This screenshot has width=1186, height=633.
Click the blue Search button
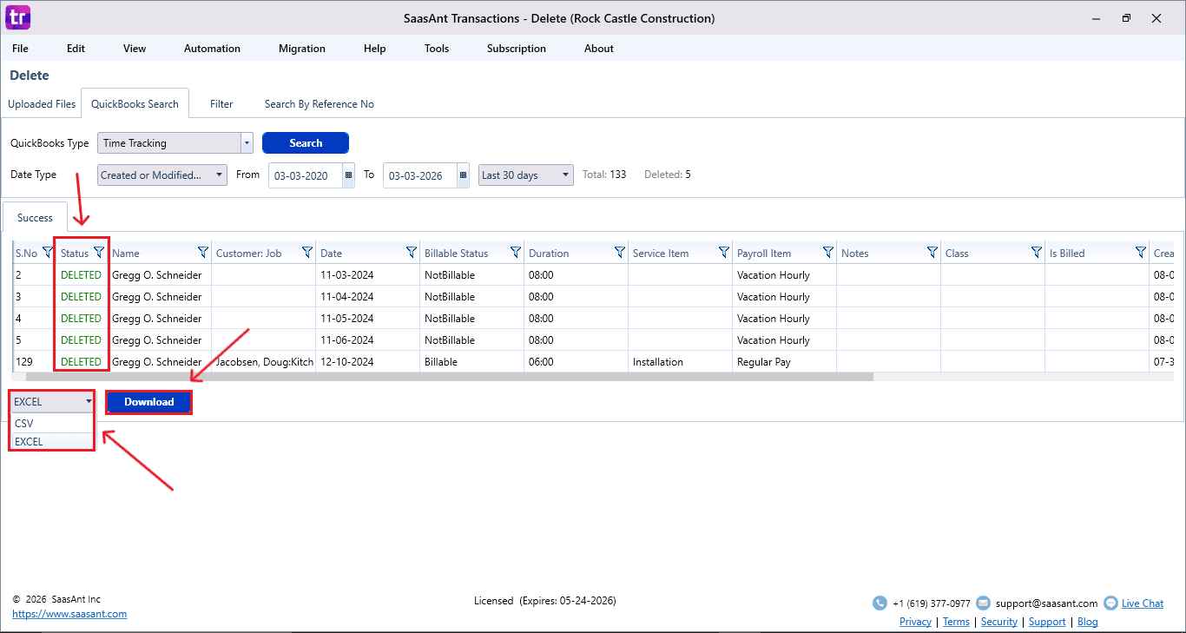[306, 143]
